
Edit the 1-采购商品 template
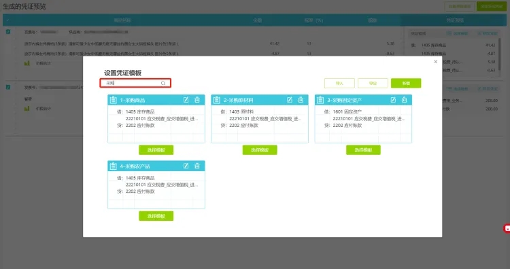click(x=186, y=100)
